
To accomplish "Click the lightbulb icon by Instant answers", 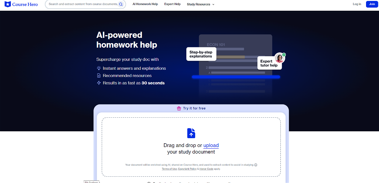I will click(99, 68).
